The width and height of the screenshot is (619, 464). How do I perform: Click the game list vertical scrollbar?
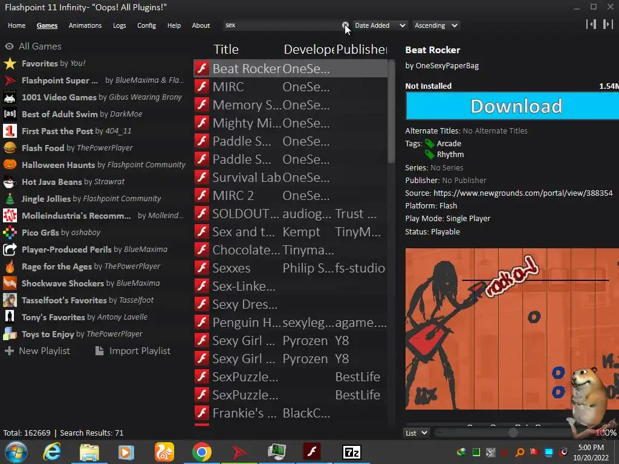(391, 112)
